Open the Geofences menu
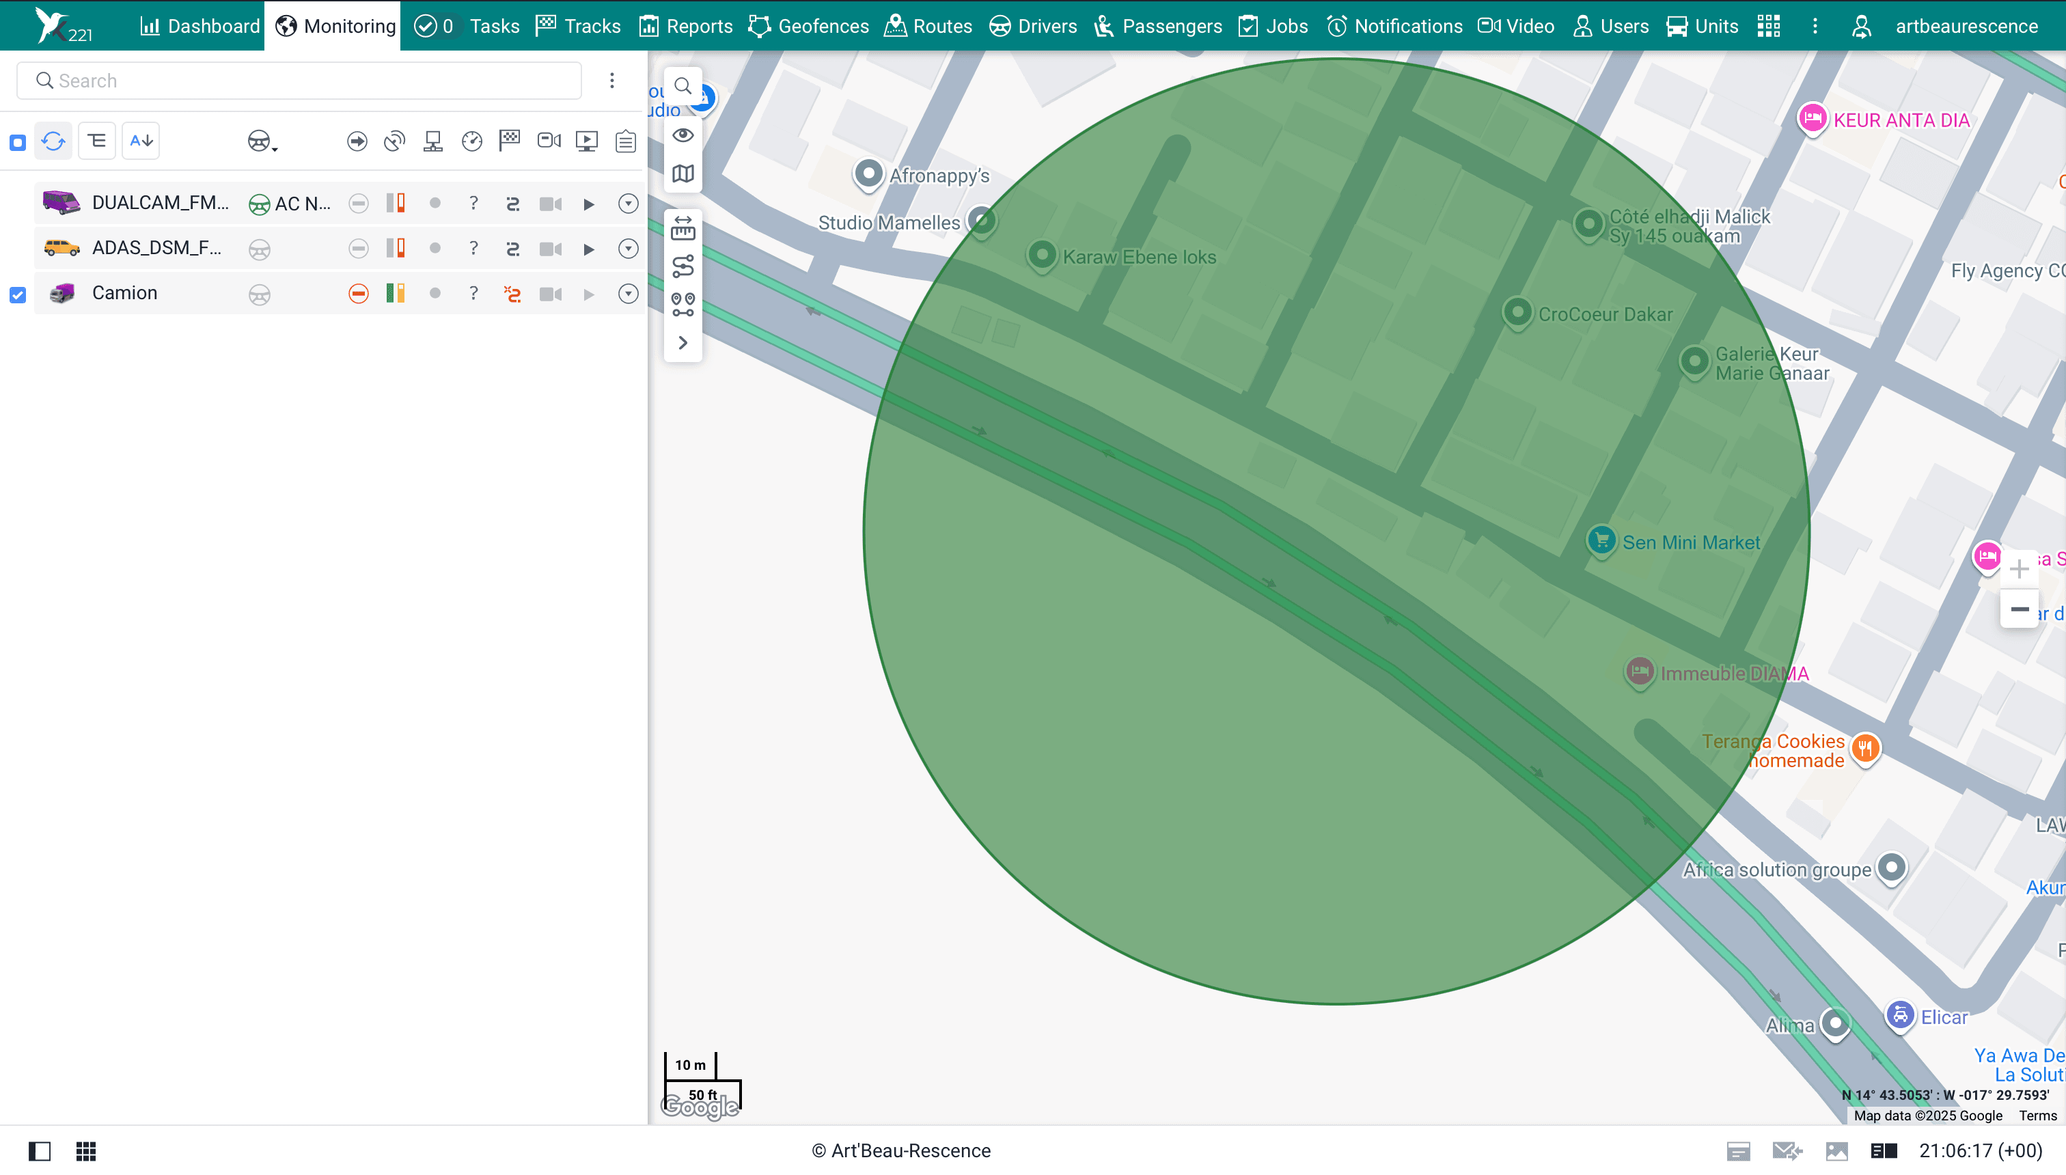2066x1175 pixels. pos(808,25)
